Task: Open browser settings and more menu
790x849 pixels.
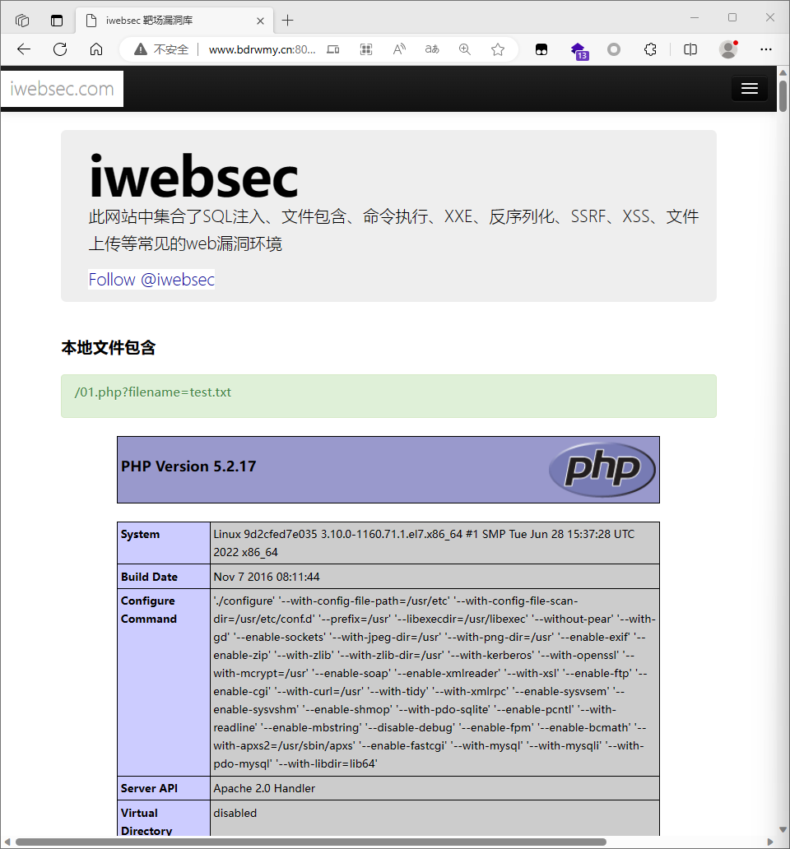Action: pos(765,49)
